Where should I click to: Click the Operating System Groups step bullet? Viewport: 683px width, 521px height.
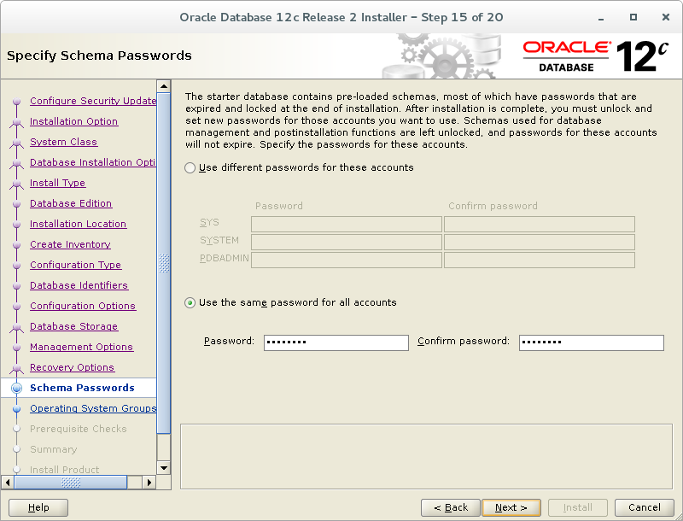pos(16,408)
